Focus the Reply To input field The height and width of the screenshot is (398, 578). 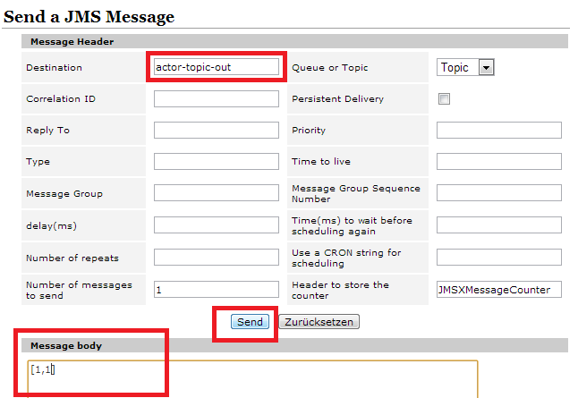click(216, 131)
